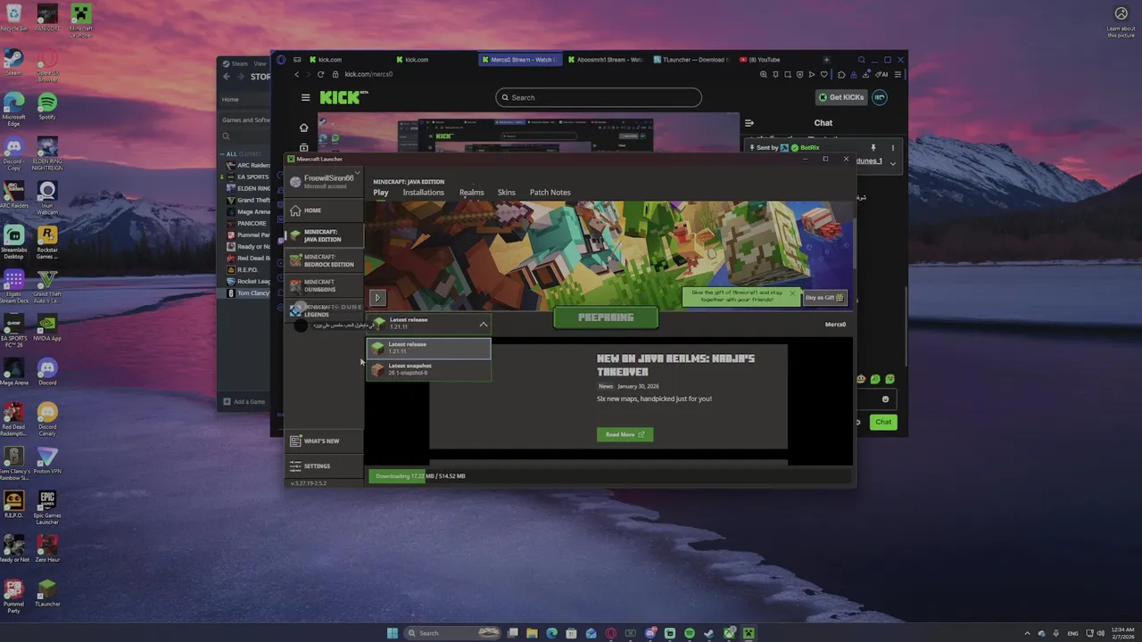The height and width of the screenshot is (642, 1142).
Task: Open Minecraft Launcher taskbar icon
Action: [749, 633]
